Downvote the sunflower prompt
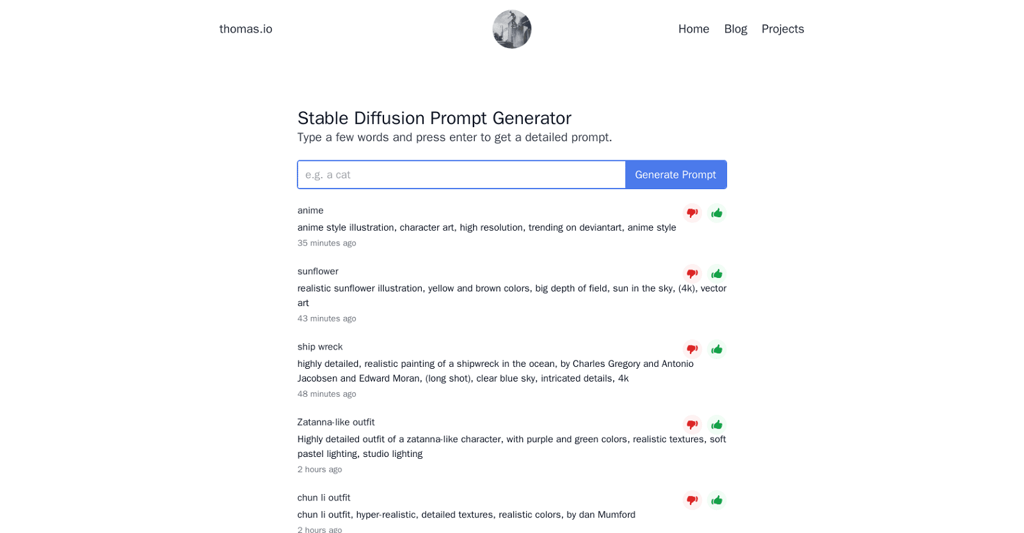This screenshot has height=533, width=1024. 691,274
